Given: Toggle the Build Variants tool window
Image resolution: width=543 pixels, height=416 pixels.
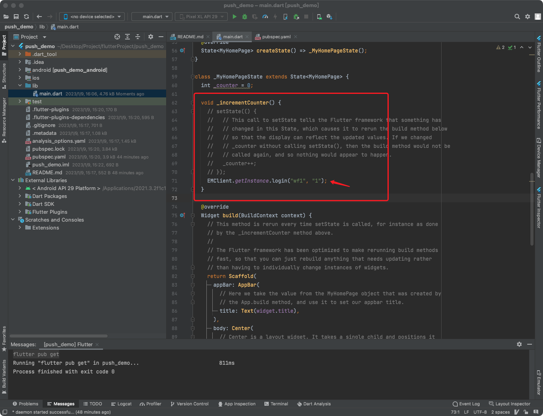Looking at the screenshot, I should pyautogui.click(x=4, y=377).
